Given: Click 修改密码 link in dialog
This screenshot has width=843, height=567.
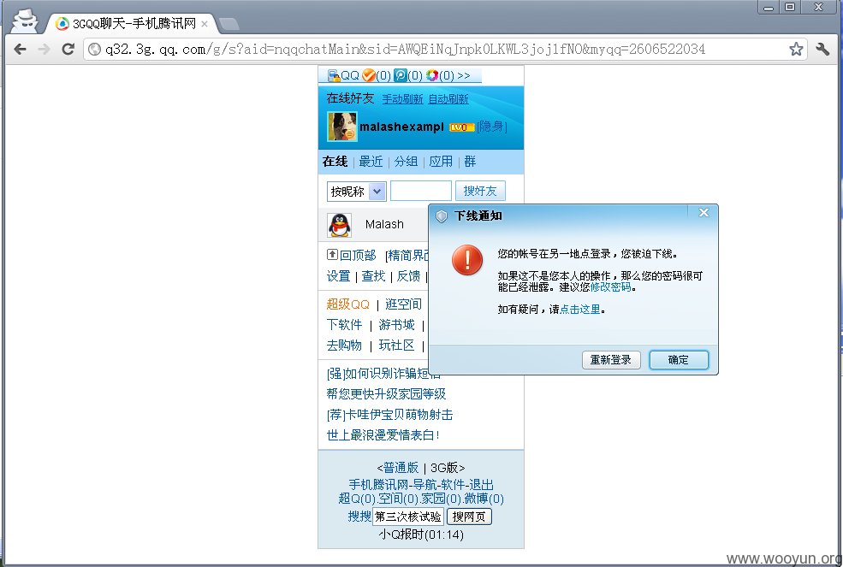Looking at the screenshot, I should click(x=611, y=287).
